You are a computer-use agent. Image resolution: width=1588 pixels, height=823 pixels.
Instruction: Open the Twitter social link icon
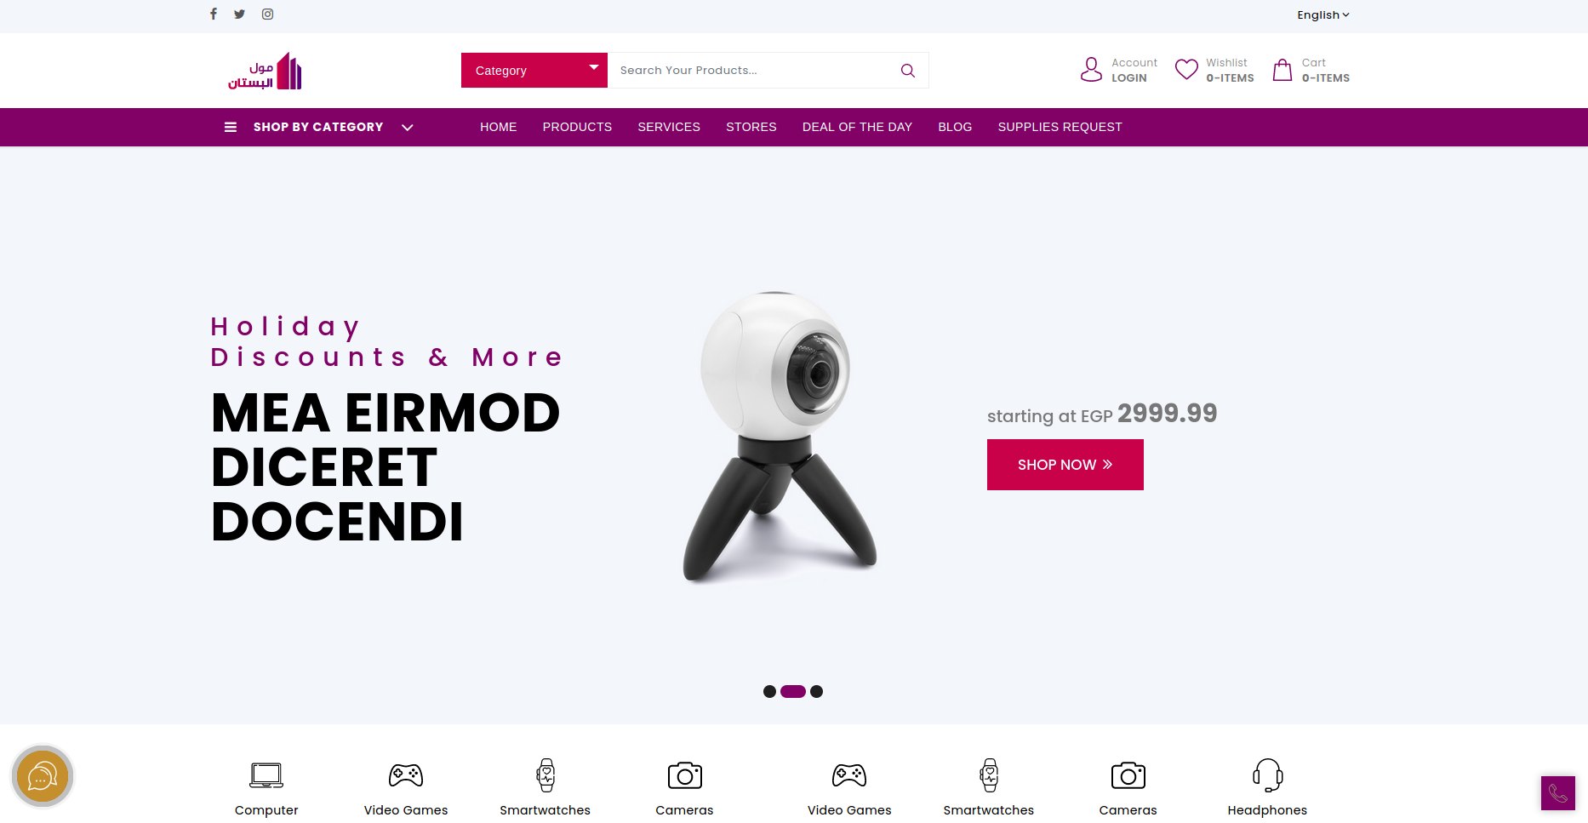tap(239, 14)
